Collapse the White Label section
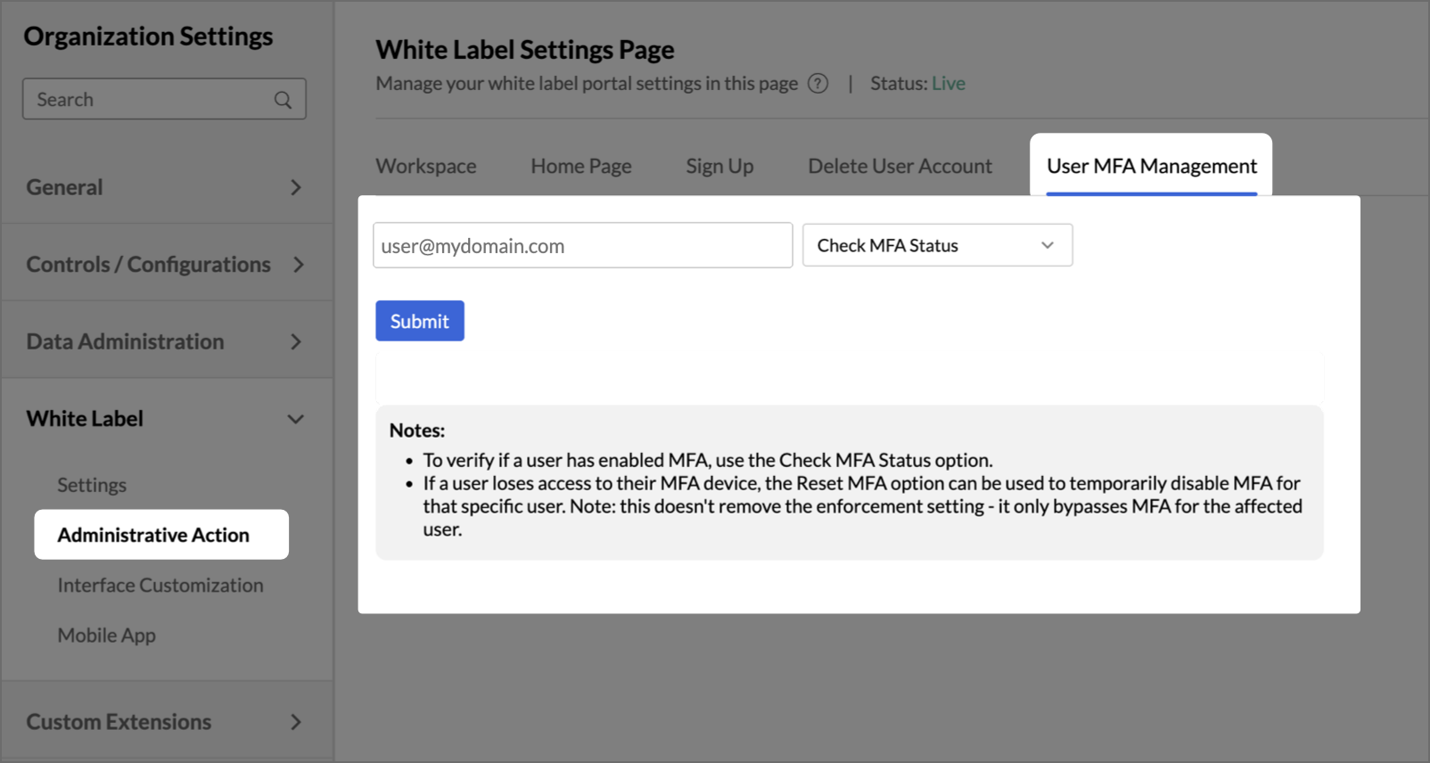The width and height of the screenshot is (1430, 763). 295,419
